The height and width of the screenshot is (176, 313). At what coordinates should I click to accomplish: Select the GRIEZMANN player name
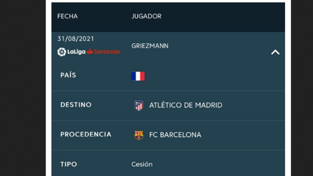(x=150, y=46)
